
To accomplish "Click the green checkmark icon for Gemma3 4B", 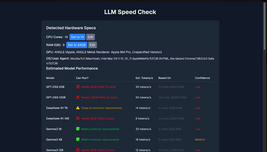I will pos(78,139).
